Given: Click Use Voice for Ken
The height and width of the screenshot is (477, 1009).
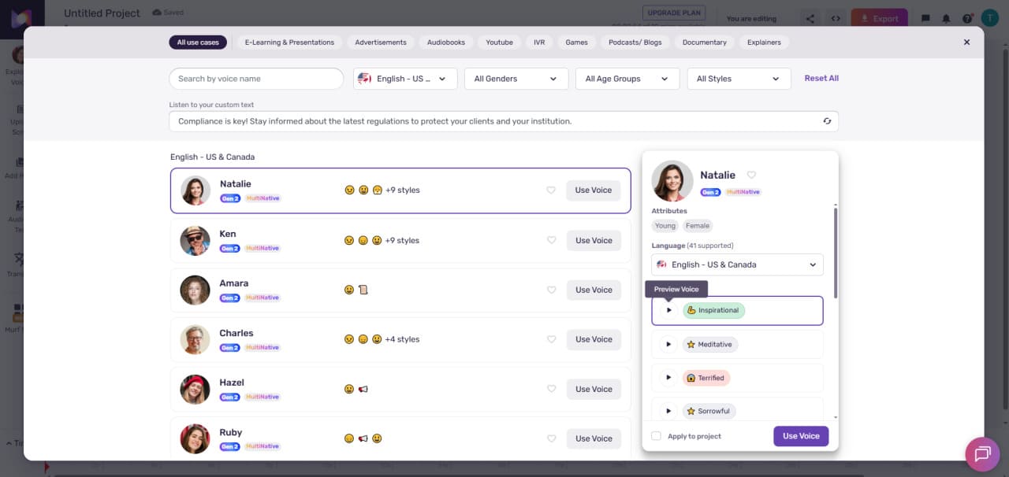Looking at the screenshot, I should point(594,240).
